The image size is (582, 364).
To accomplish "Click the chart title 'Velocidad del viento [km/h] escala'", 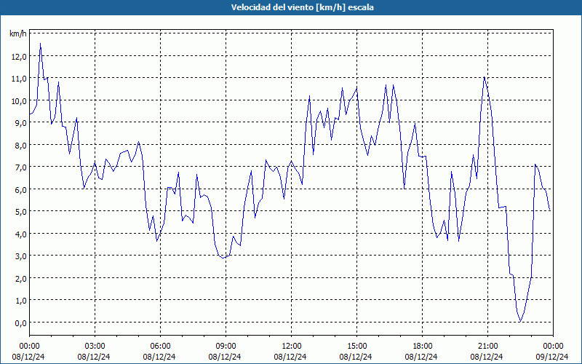I will coord(302,7).
